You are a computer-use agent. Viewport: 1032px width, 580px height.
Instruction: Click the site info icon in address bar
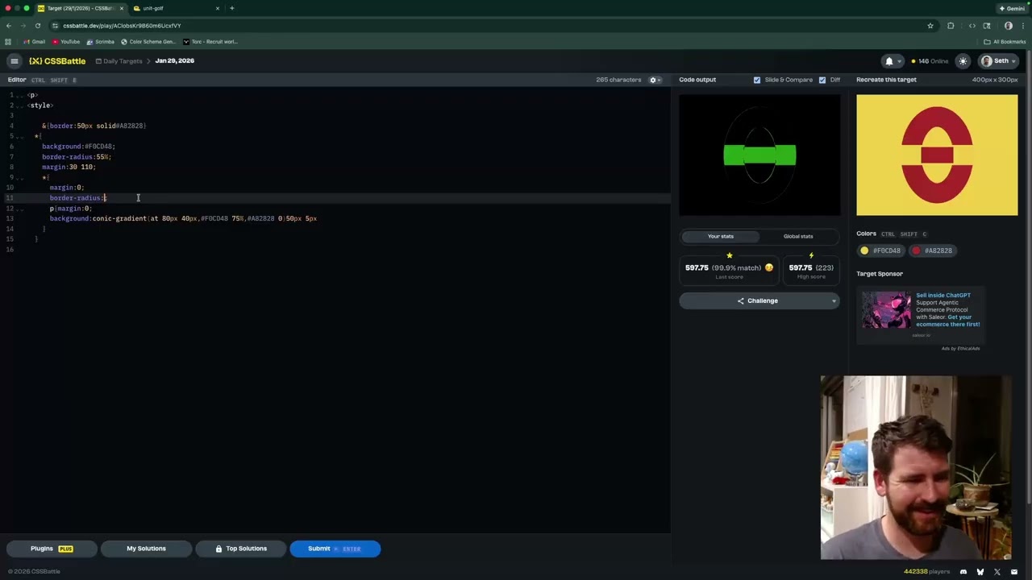click(x=53, y=26)
